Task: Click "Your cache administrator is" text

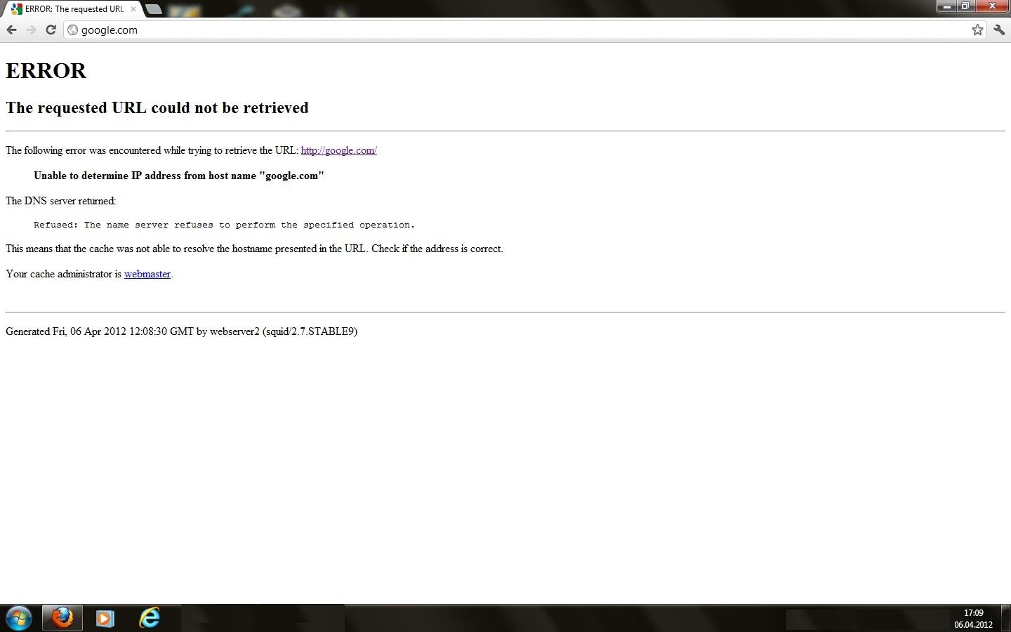Action: pos(63,274)
